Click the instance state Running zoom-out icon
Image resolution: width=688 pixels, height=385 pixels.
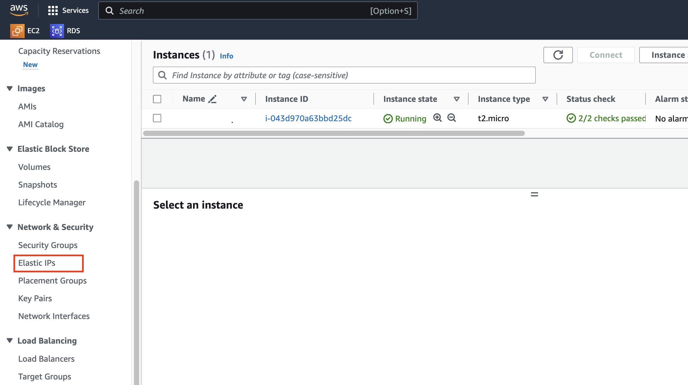tap(452, 118)
